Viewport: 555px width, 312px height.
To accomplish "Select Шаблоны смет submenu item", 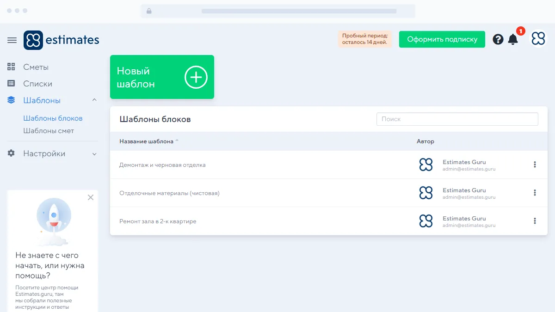I will pyautogui.click(x=49, y=131).
